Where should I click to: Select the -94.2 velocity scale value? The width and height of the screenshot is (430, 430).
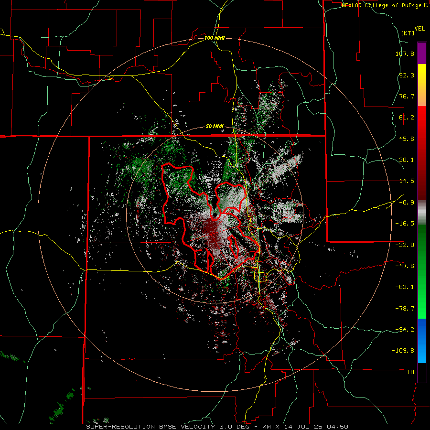[405, 330]
